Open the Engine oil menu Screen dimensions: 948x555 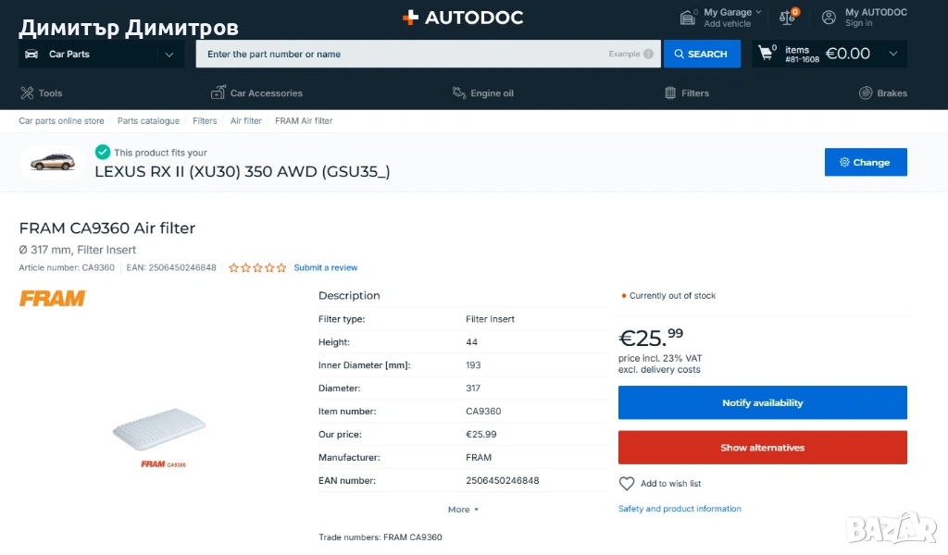482,93
